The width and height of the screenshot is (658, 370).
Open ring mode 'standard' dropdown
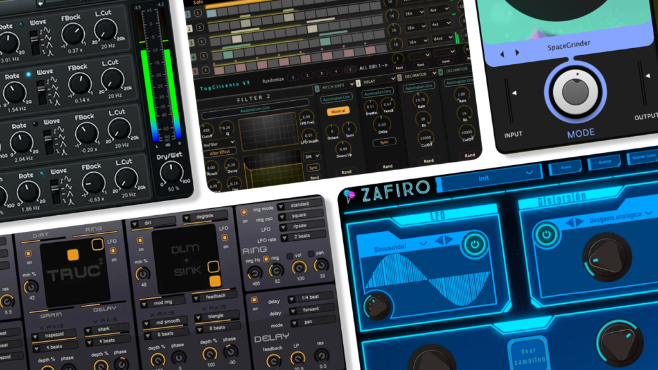click(299, 205)
